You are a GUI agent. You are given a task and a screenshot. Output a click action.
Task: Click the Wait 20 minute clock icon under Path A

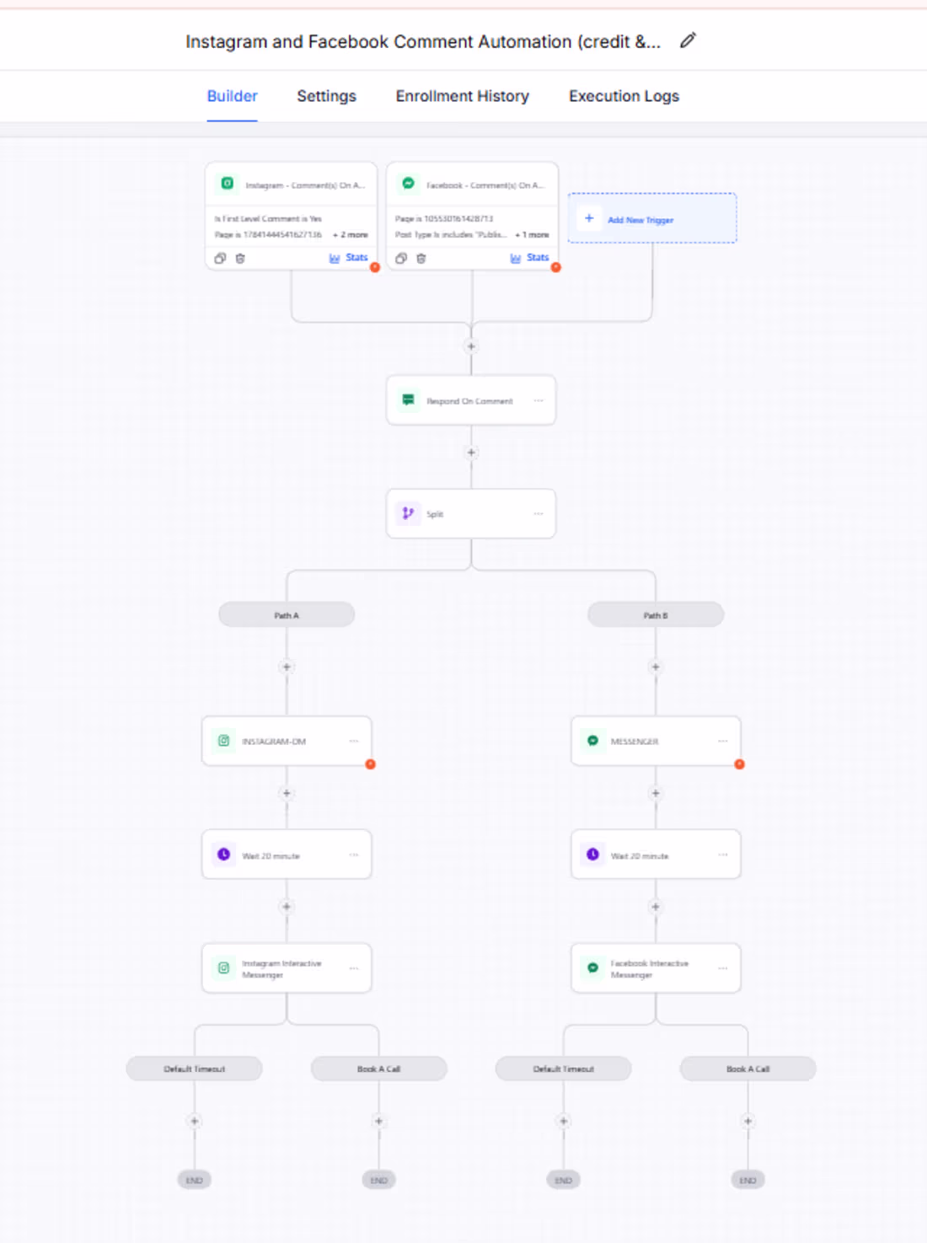point(224,855)
